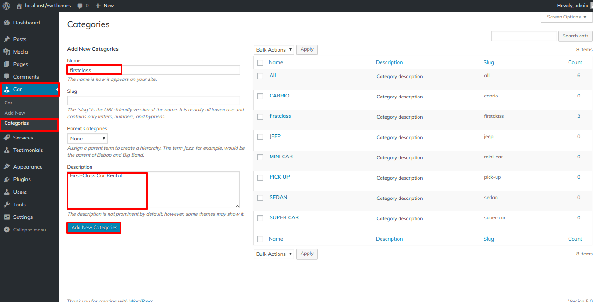Toggle the select-all checkbox in table header
Viewport: 593px width, 302px height.
pos(260,62)
